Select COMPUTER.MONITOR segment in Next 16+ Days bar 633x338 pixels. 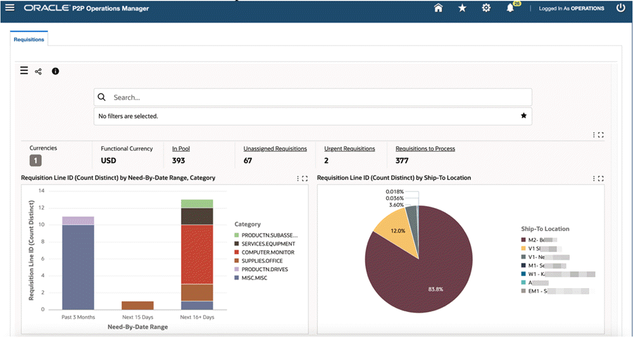click(197, 255)
